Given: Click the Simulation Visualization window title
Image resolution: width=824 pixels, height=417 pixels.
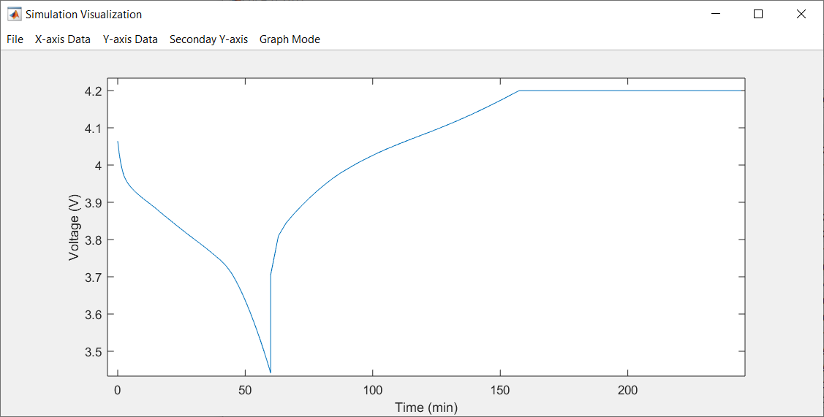Looking at the screenshot, I should click(83, 14).
